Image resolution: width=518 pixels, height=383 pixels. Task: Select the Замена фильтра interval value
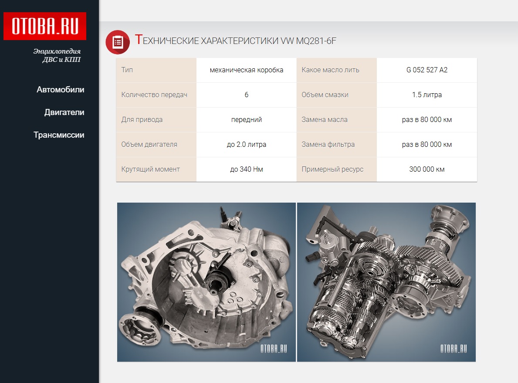(x=427, y=144)
